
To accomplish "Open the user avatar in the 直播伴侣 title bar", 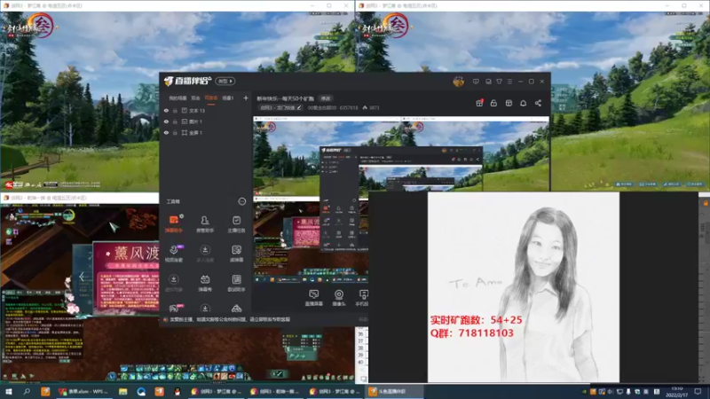I will click(x=458, y=82).
